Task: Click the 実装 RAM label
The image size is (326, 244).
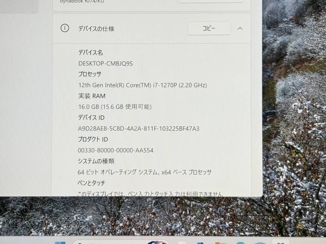Action: pyautogui.click(x=92, y=96)
